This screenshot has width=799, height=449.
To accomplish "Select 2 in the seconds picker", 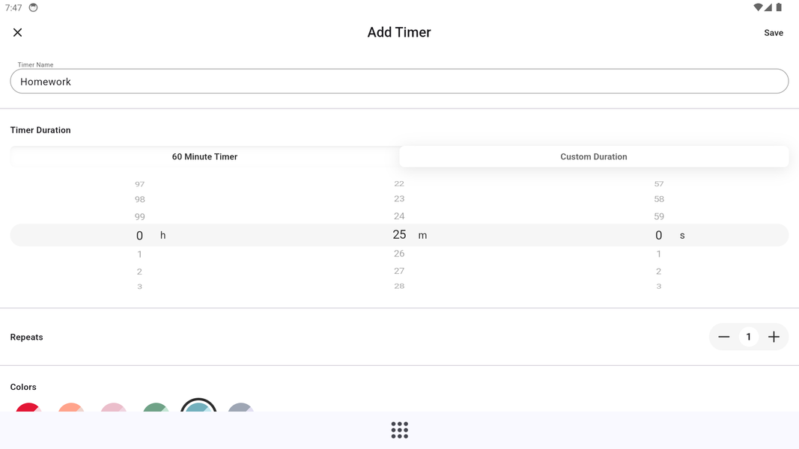I will [659, 272].
